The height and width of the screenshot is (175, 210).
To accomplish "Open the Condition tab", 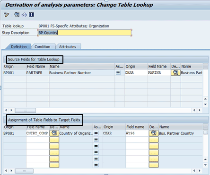I will tap(42, 47).
